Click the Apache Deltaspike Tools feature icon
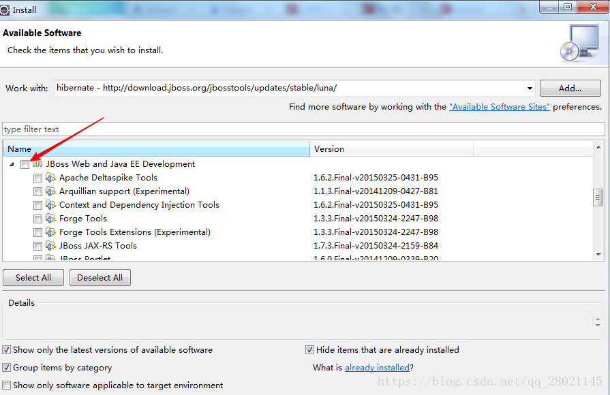This screenshot has height=395, width=610. pyautogui.click(x=50, y=178)
